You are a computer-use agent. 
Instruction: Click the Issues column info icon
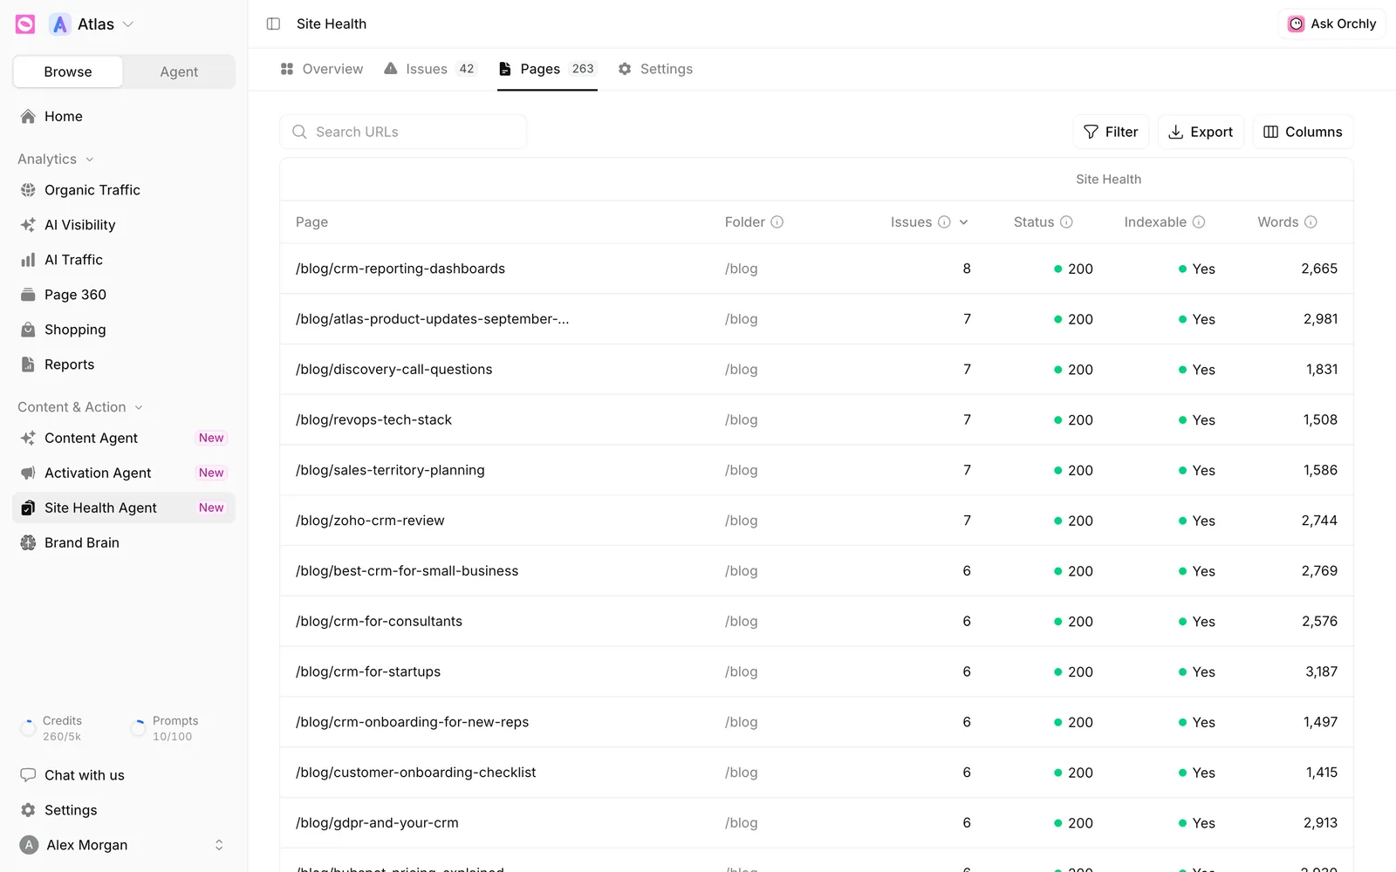click(944, 222)
